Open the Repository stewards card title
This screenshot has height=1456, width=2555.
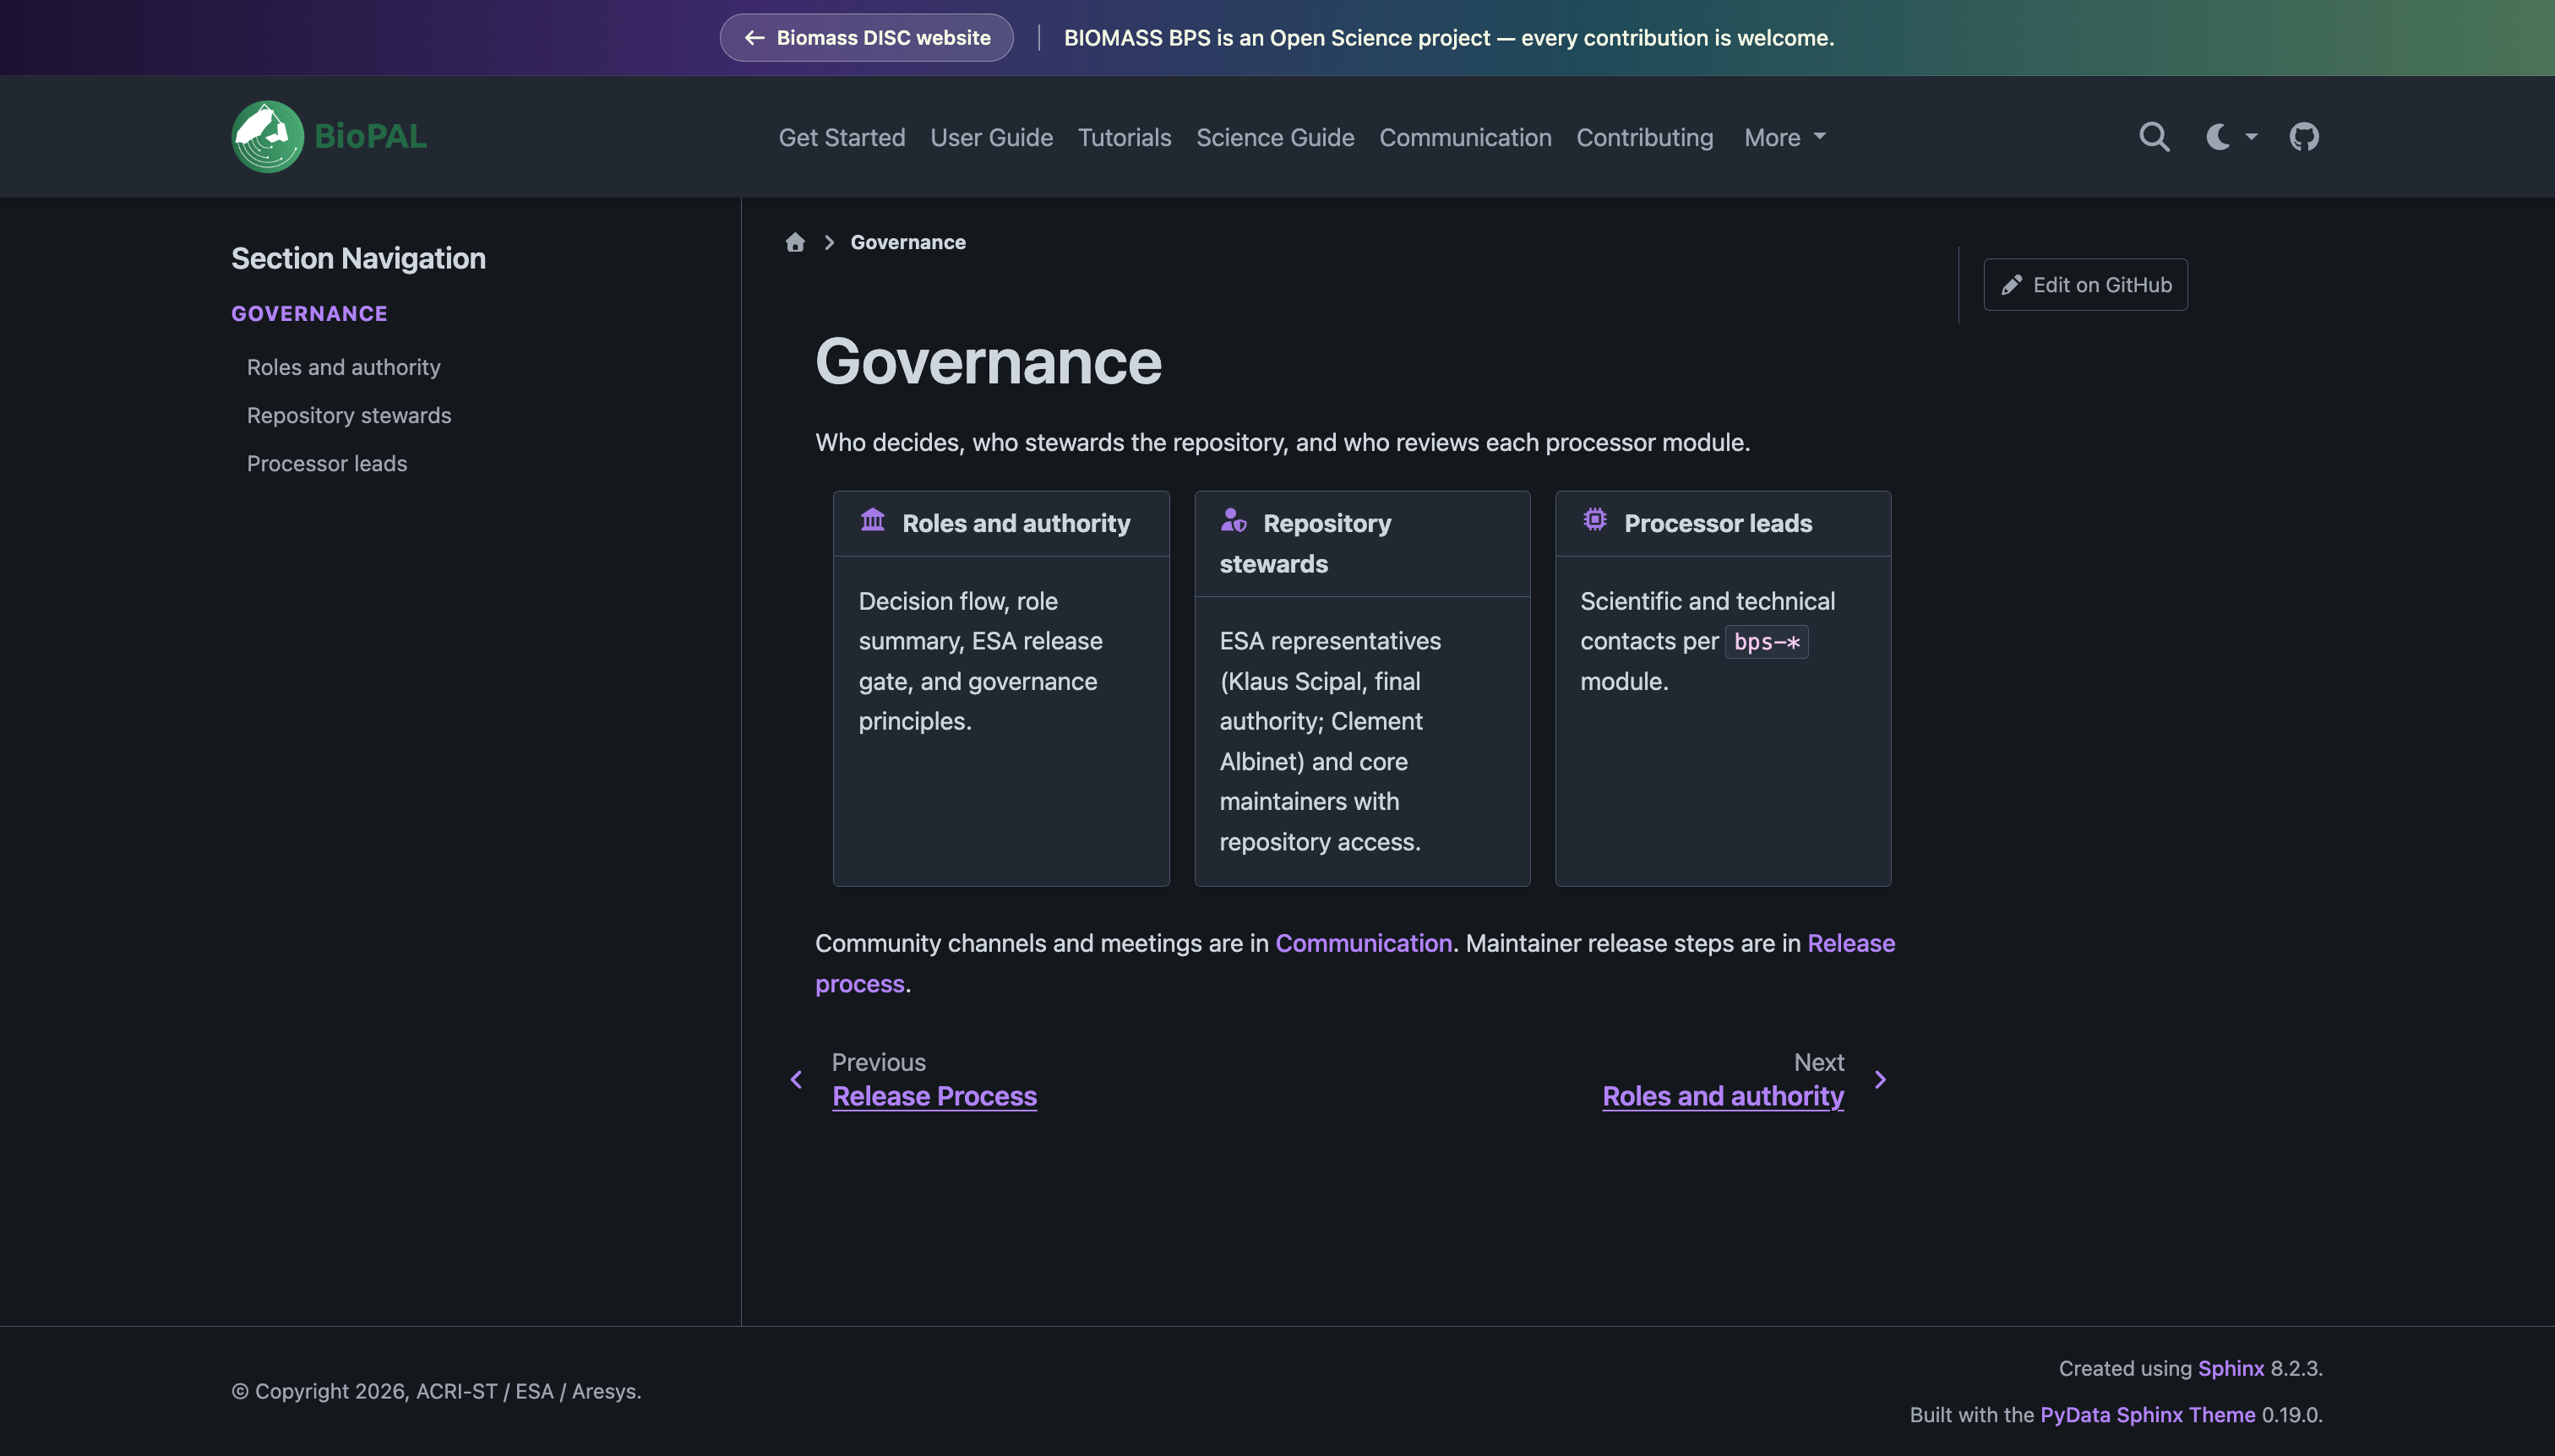click(1305, 543)
